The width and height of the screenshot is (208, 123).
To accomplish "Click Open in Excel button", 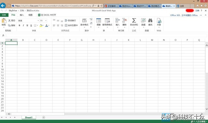I will (x=47, y=15).
